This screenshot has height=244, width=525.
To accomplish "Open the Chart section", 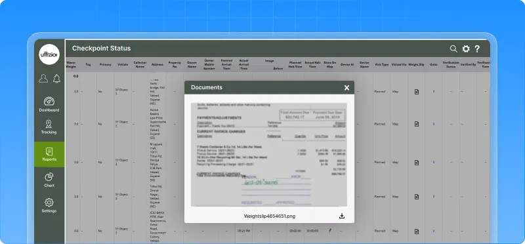I will click(x=49, y=180).
